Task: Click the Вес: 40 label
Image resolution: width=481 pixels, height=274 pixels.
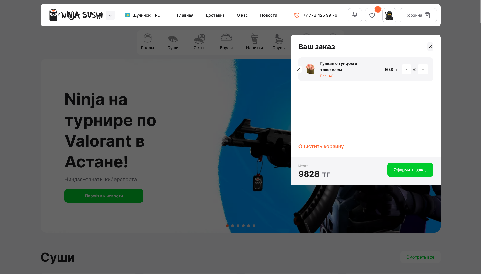Action: (x=327, y=76)
